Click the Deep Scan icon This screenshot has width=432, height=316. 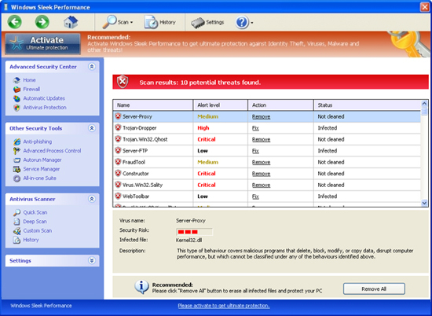click(x=16, y=222)
